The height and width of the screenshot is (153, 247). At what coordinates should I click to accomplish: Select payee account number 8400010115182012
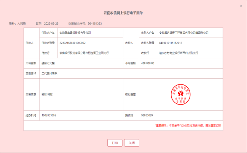coord(171,43)
